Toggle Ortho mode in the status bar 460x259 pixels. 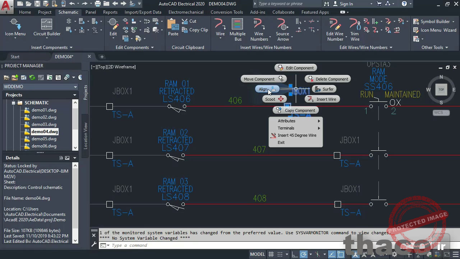click(x=294, y=254)
